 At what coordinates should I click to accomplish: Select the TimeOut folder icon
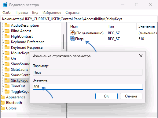7,86
